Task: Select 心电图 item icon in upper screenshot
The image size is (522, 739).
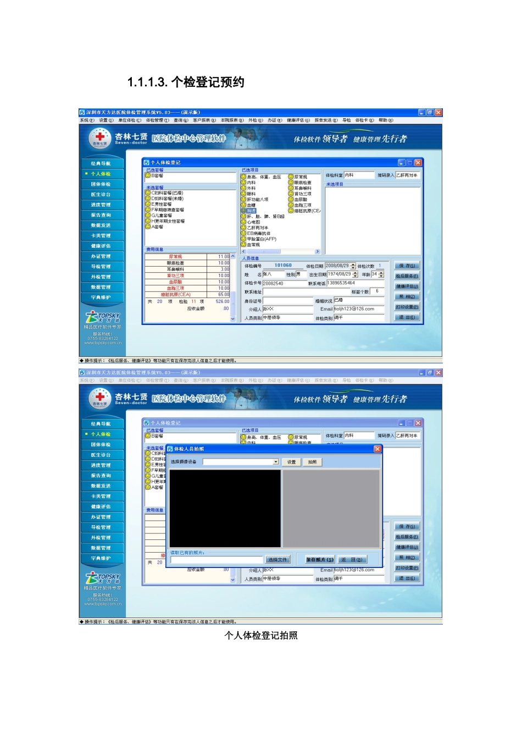Action: coord(243,222)
